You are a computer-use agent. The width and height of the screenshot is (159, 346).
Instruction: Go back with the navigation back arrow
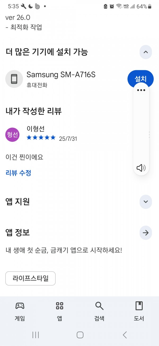125,335
